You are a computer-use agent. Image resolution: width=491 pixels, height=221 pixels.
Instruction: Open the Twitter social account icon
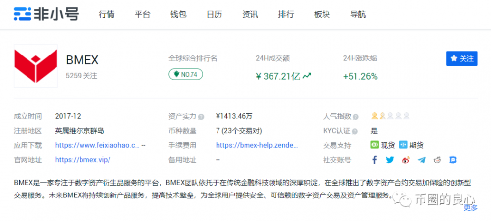click(390, 160)
